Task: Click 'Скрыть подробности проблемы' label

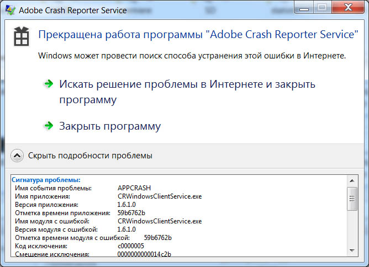Action: [90, 156]
